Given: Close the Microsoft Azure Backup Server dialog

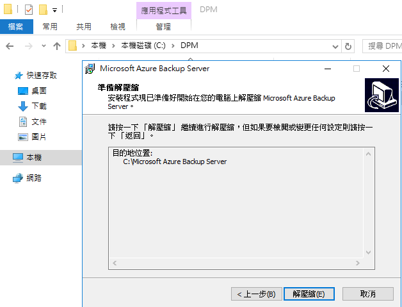Looking at the screenshot, I should 386,69.
